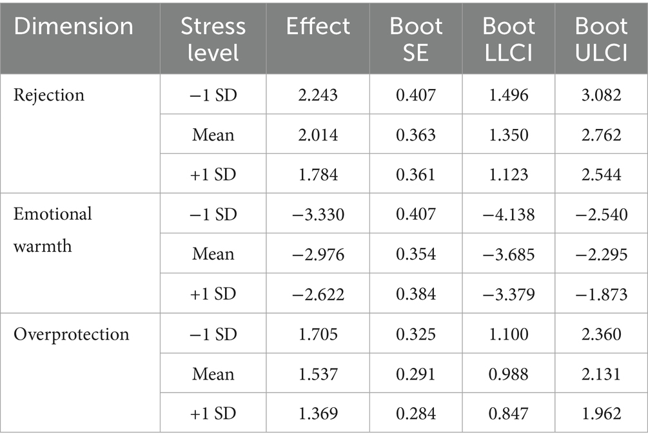Screen dimensions: 648x444
Task: Select the Boot ULCI column header
Action: [602, 39]
